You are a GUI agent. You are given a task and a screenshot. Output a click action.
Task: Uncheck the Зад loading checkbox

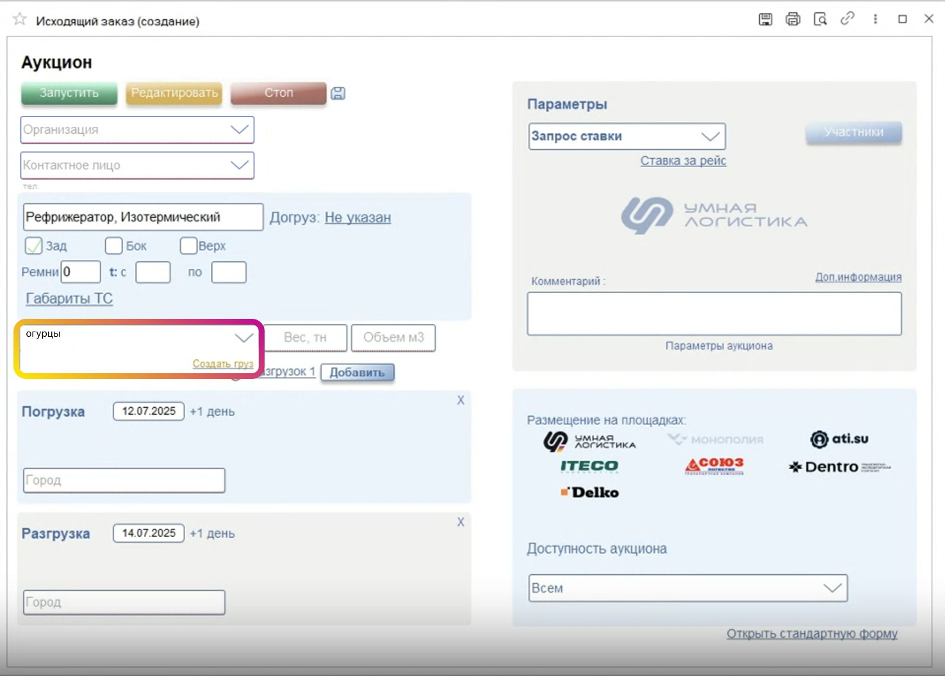[x=33, y=246]
